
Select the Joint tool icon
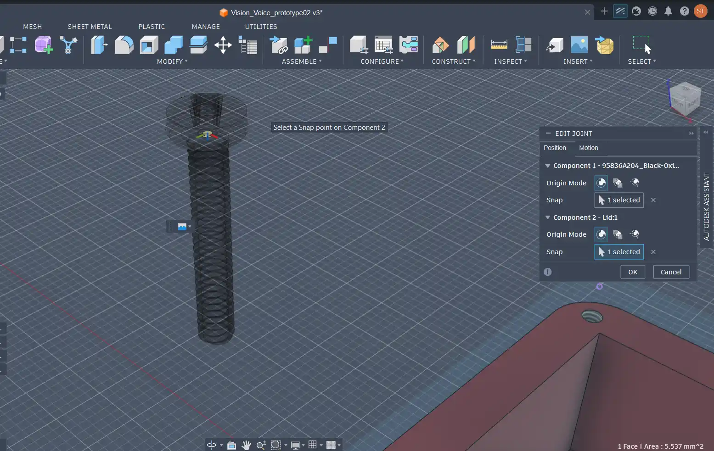coord(328,45)
